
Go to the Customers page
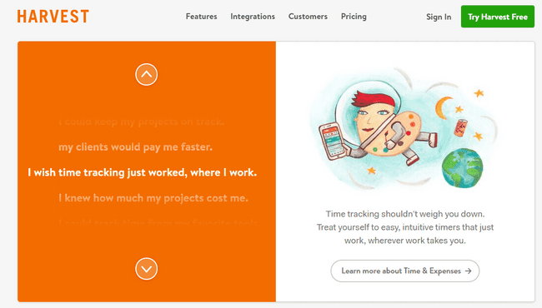tap(308, 17)
